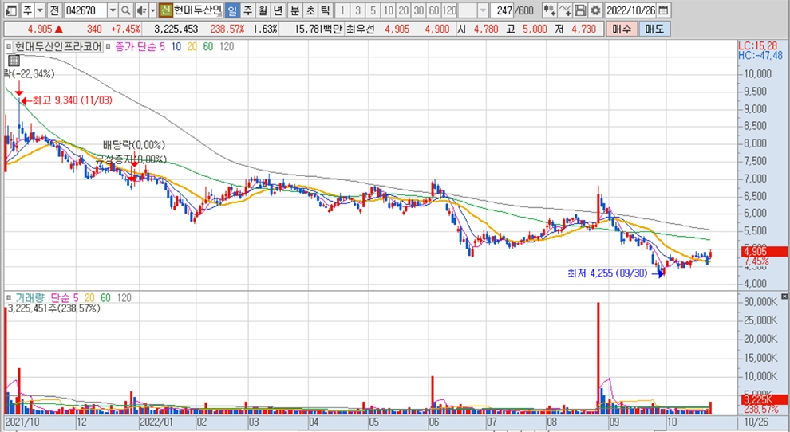Viewport: 790px width, 432px height.
Task: Toggle the small square before 종가 단순
Action: [x=109, y=47]
